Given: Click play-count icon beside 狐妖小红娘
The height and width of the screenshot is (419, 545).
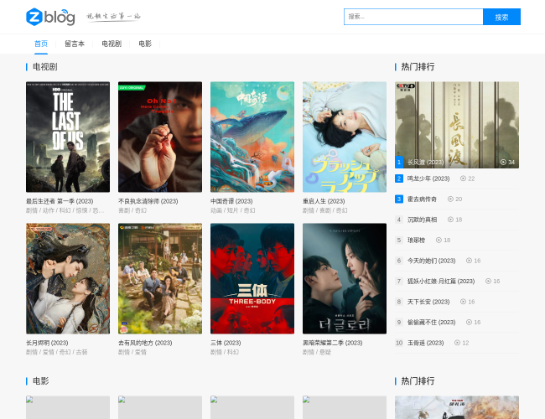Looking at the screenshot, I should 488,281.
